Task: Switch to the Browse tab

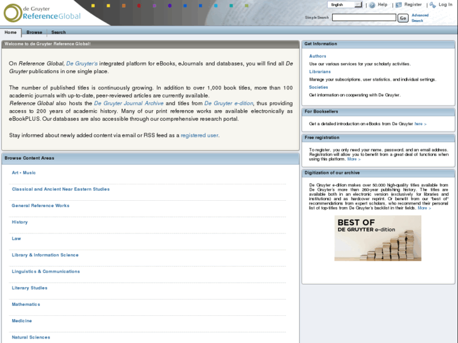Action: (x=34, y=32)
